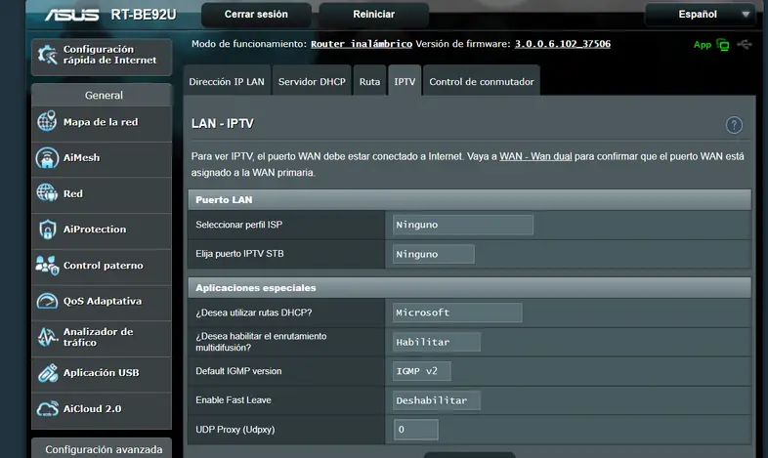
Task: Follow the WAN - Wan dual link
Action: 535,156
